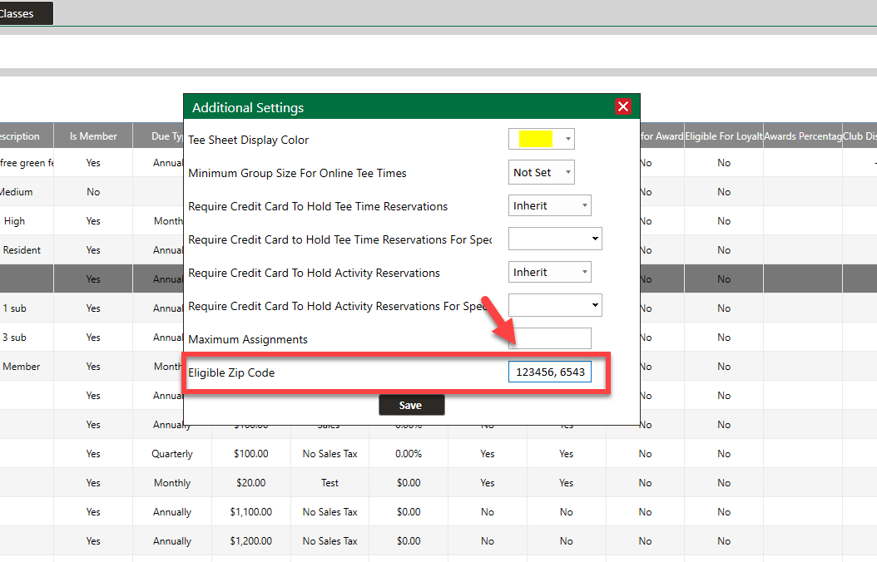Click the Awards Percentage column header

802,136
